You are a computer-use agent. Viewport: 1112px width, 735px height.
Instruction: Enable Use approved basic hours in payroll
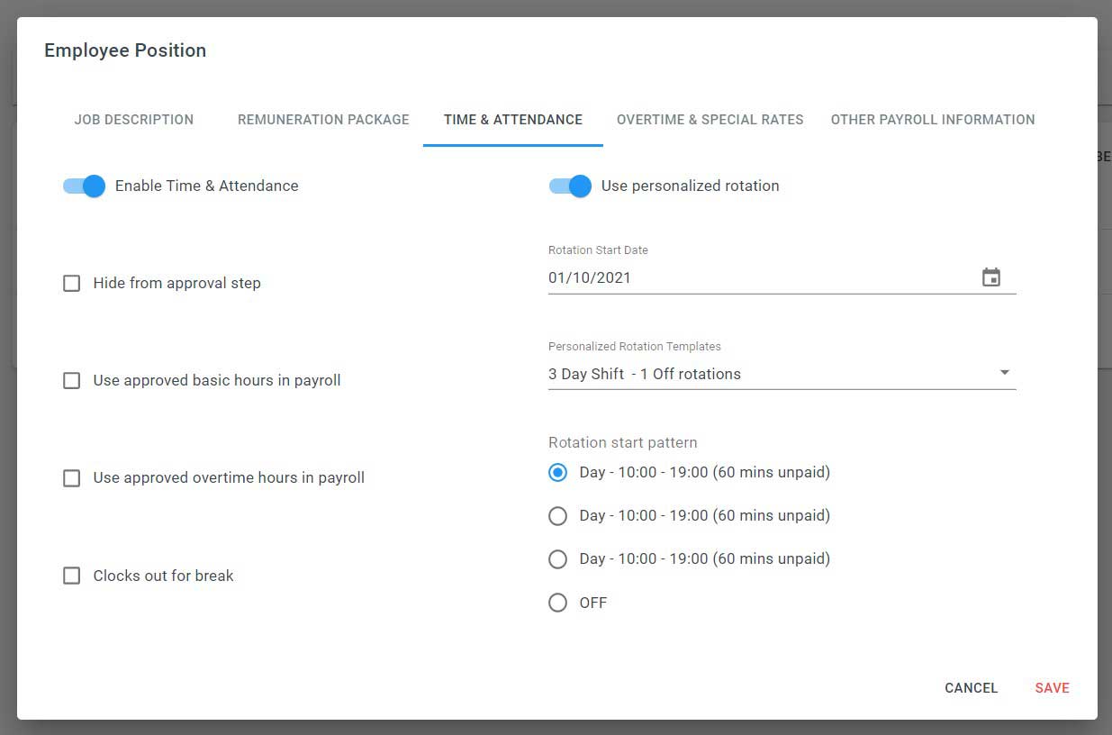point(72,380)
